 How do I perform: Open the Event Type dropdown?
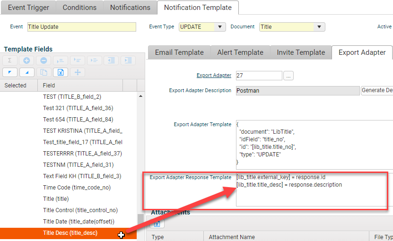[220, 27]
